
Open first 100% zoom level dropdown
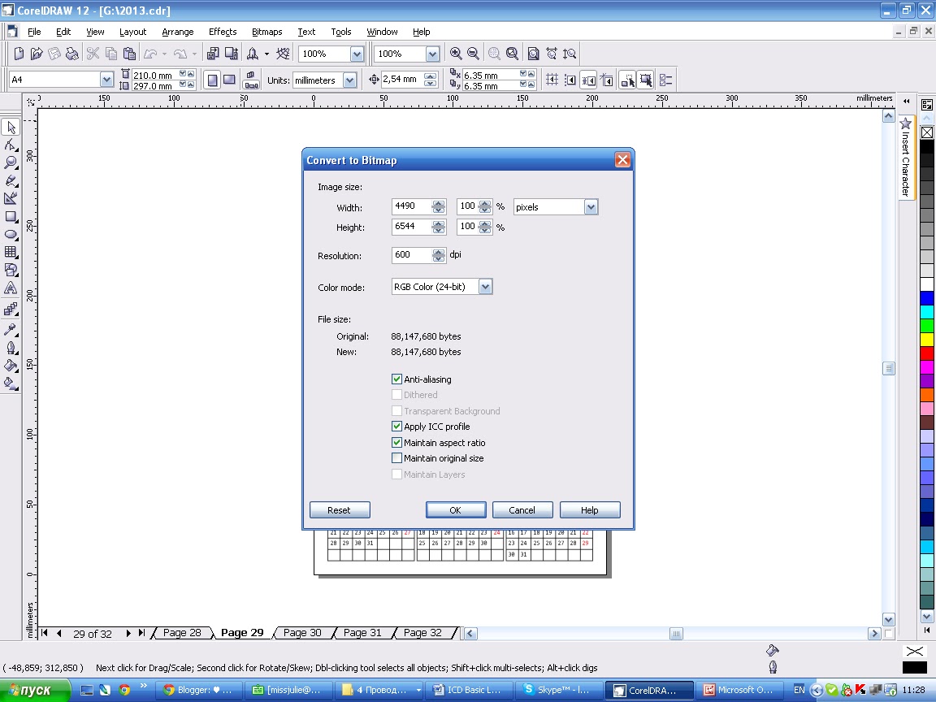[x=357, y=54]
